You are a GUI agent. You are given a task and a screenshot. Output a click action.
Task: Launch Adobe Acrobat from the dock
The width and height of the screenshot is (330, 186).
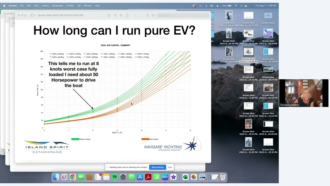coord(148,177)
